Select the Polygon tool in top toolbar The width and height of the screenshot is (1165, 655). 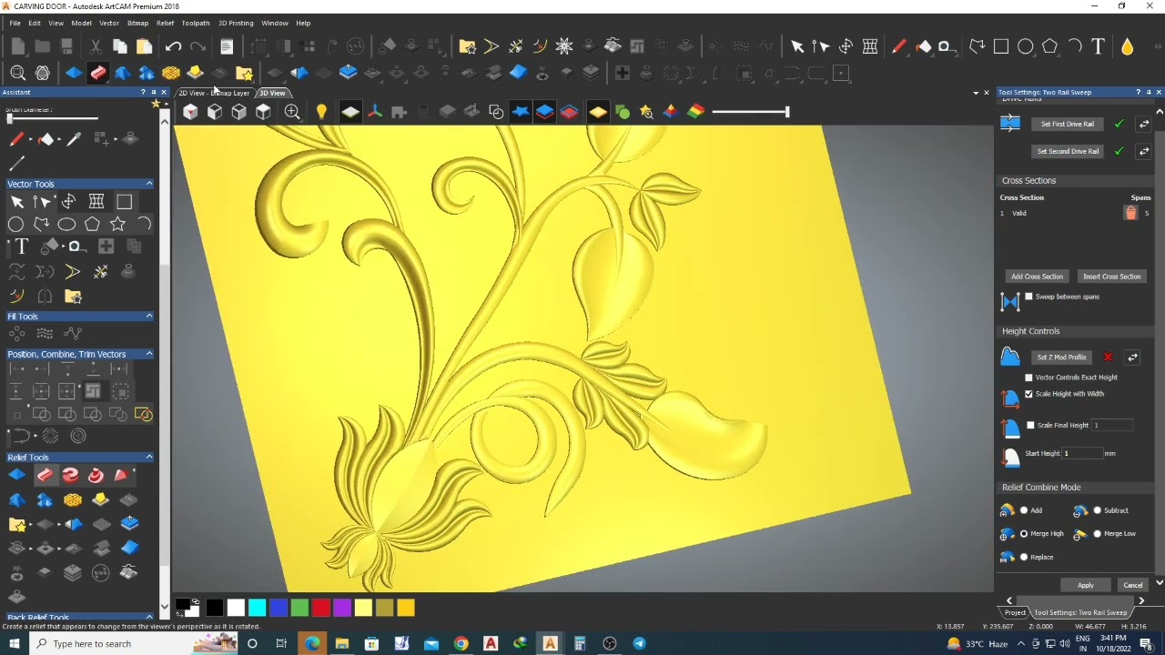[1049, 46]
